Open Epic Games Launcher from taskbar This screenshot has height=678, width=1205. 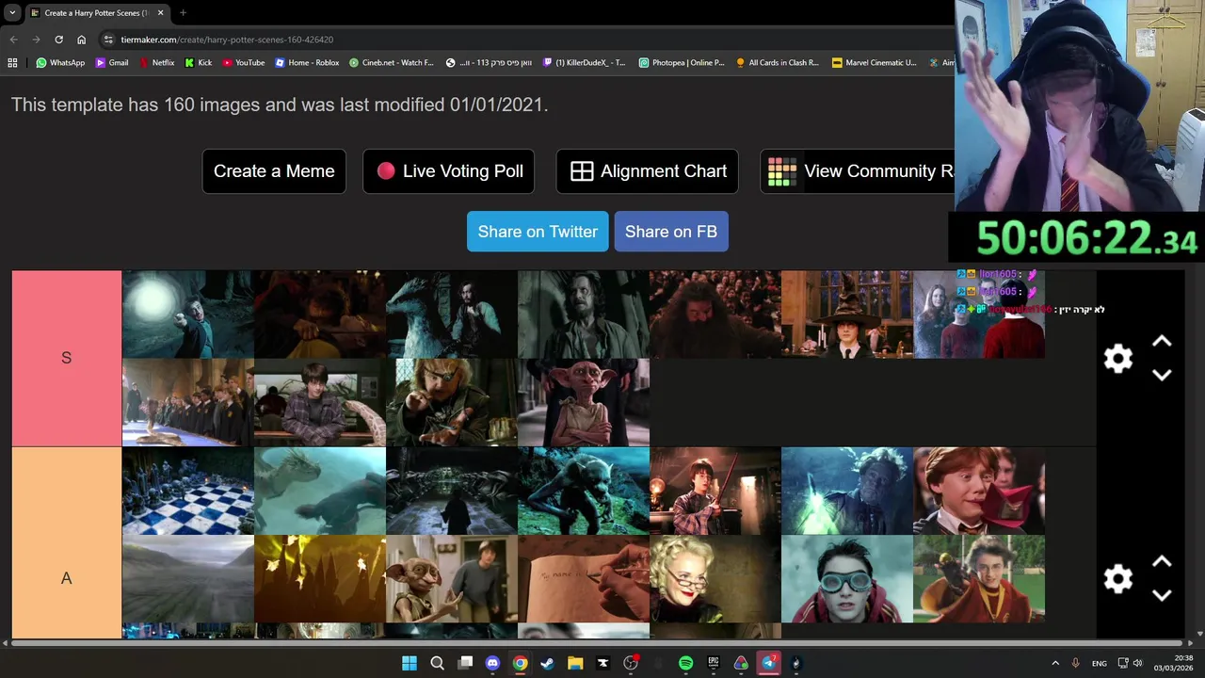coord(714,663)
